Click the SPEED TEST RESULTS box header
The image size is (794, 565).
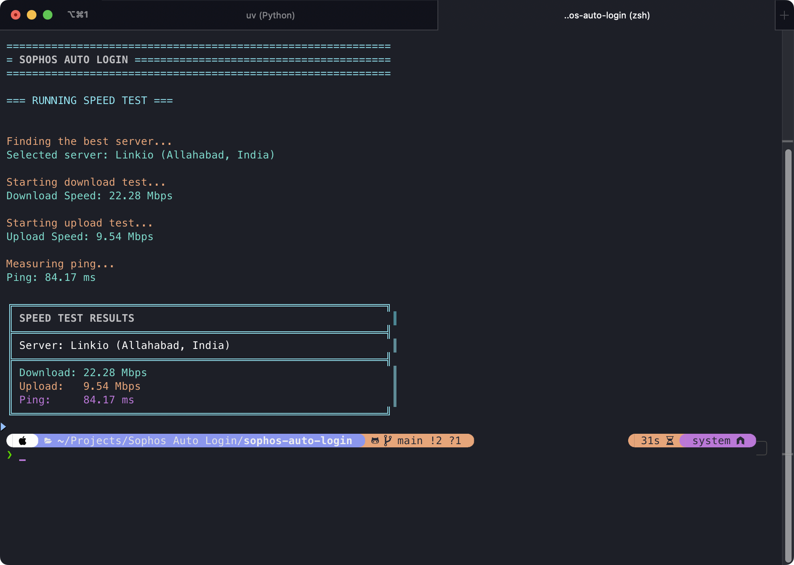pos(77,318)
